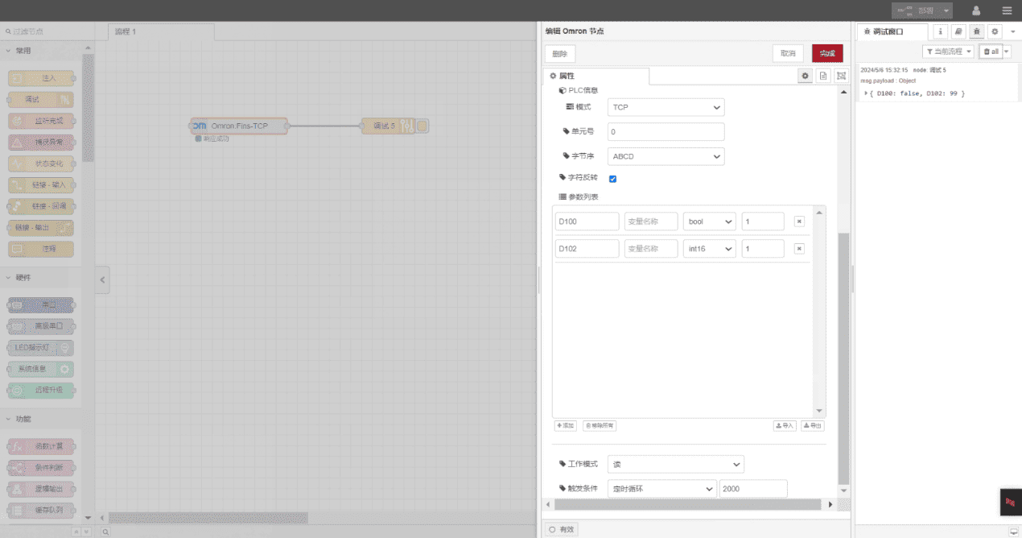Click the 添加 button to add parameter
Screen dimensions: 1022x538
pos(565,425)
